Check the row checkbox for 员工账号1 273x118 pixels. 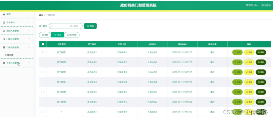pos(43,52)
